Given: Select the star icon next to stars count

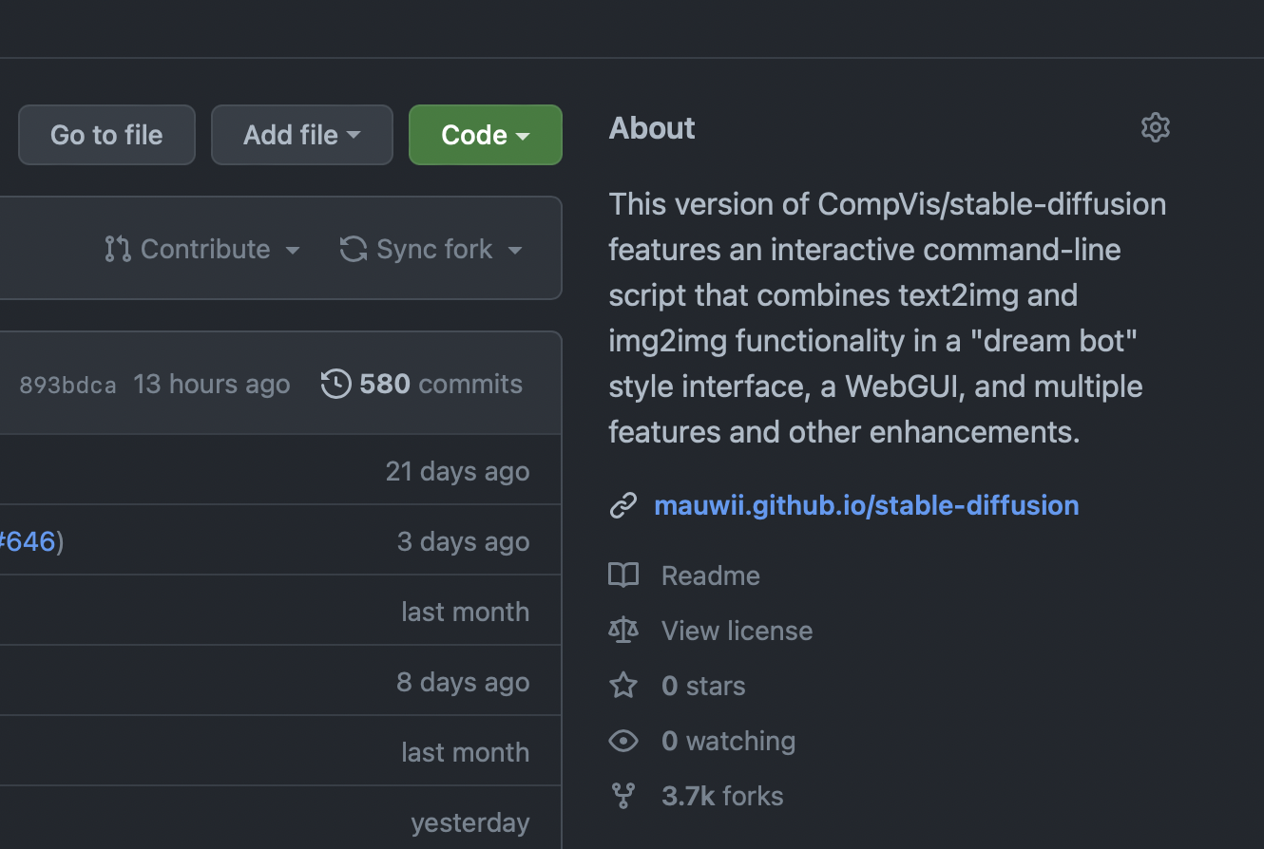Looking at the screenshot, I should pyautogui.click(x=623, y=686).
